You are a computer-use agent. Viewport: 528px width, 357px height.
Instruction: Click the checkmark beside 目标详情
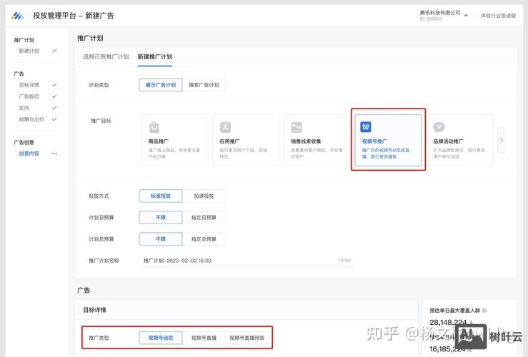[54, 85]
